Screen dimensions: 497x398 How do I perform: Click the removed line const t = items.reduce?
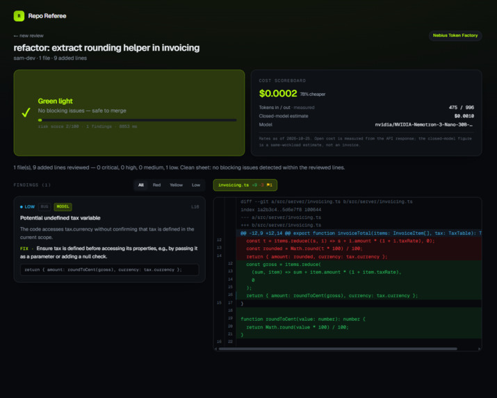pyautogui.click(x=359, y=241)
